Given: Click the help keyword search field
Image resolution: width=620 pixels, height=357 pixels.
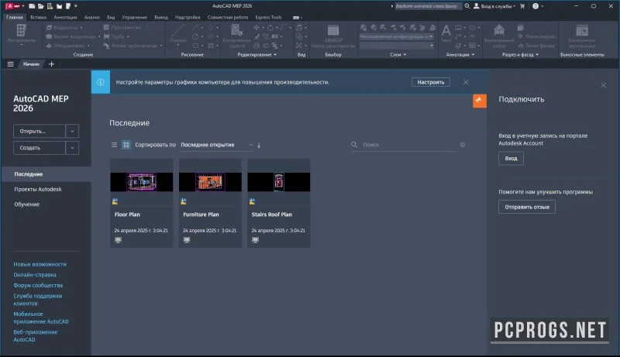Looking at the screenshot, I should [x=428, y=6].
